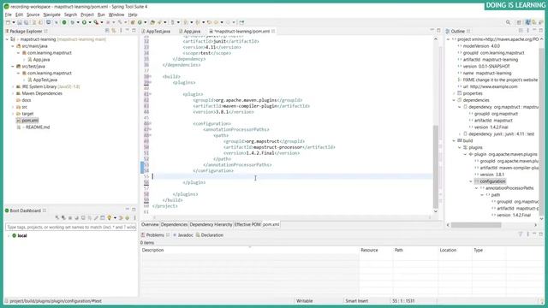Click the Save All toolbar icon
The image size is (548, 308).
point(26,22)
